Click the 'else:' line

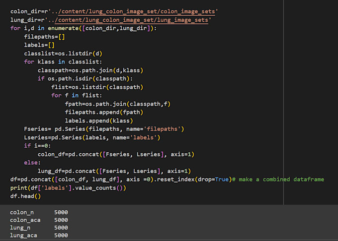[x=32, y=163]
